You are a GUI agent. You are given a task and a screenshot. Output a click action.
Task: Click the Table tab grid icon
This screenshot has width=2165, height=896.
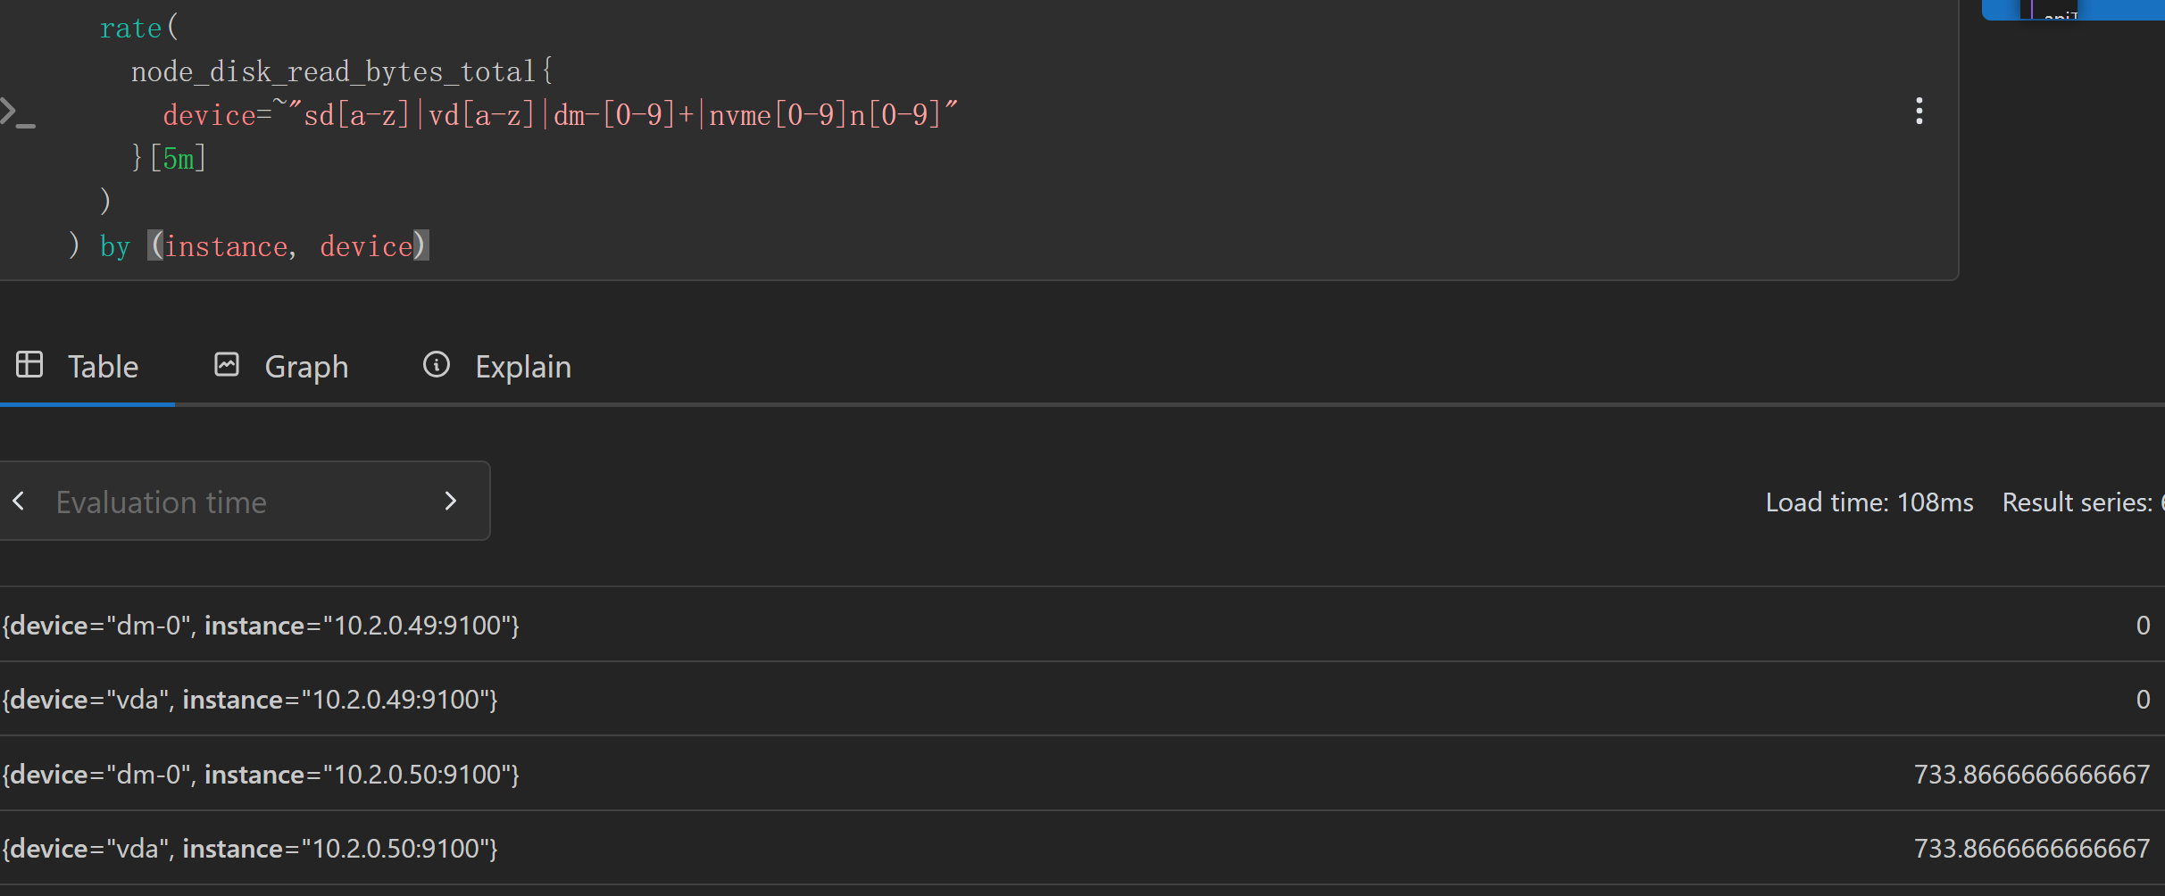pyautogui.click(x=29, y=364)
